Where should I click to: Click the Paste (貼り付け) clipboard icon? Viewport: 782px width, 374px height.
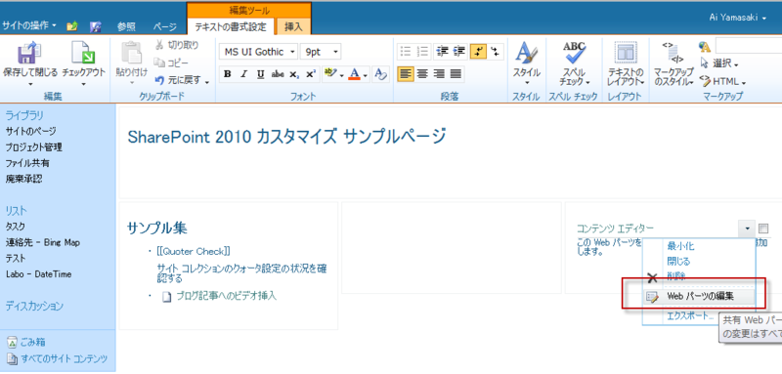click(132, 53)
